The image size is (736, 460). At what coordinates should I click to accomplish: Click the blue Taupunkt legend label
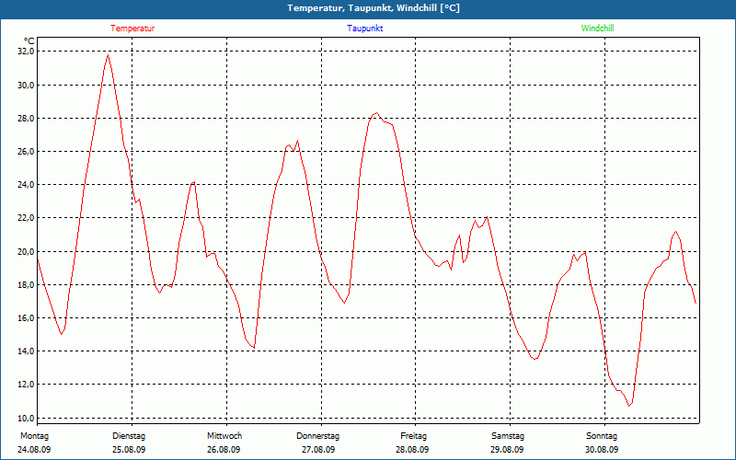(365, 29)
